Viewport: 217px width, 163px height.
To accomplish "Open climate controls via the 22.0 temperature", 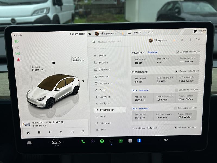I will 56,142.
